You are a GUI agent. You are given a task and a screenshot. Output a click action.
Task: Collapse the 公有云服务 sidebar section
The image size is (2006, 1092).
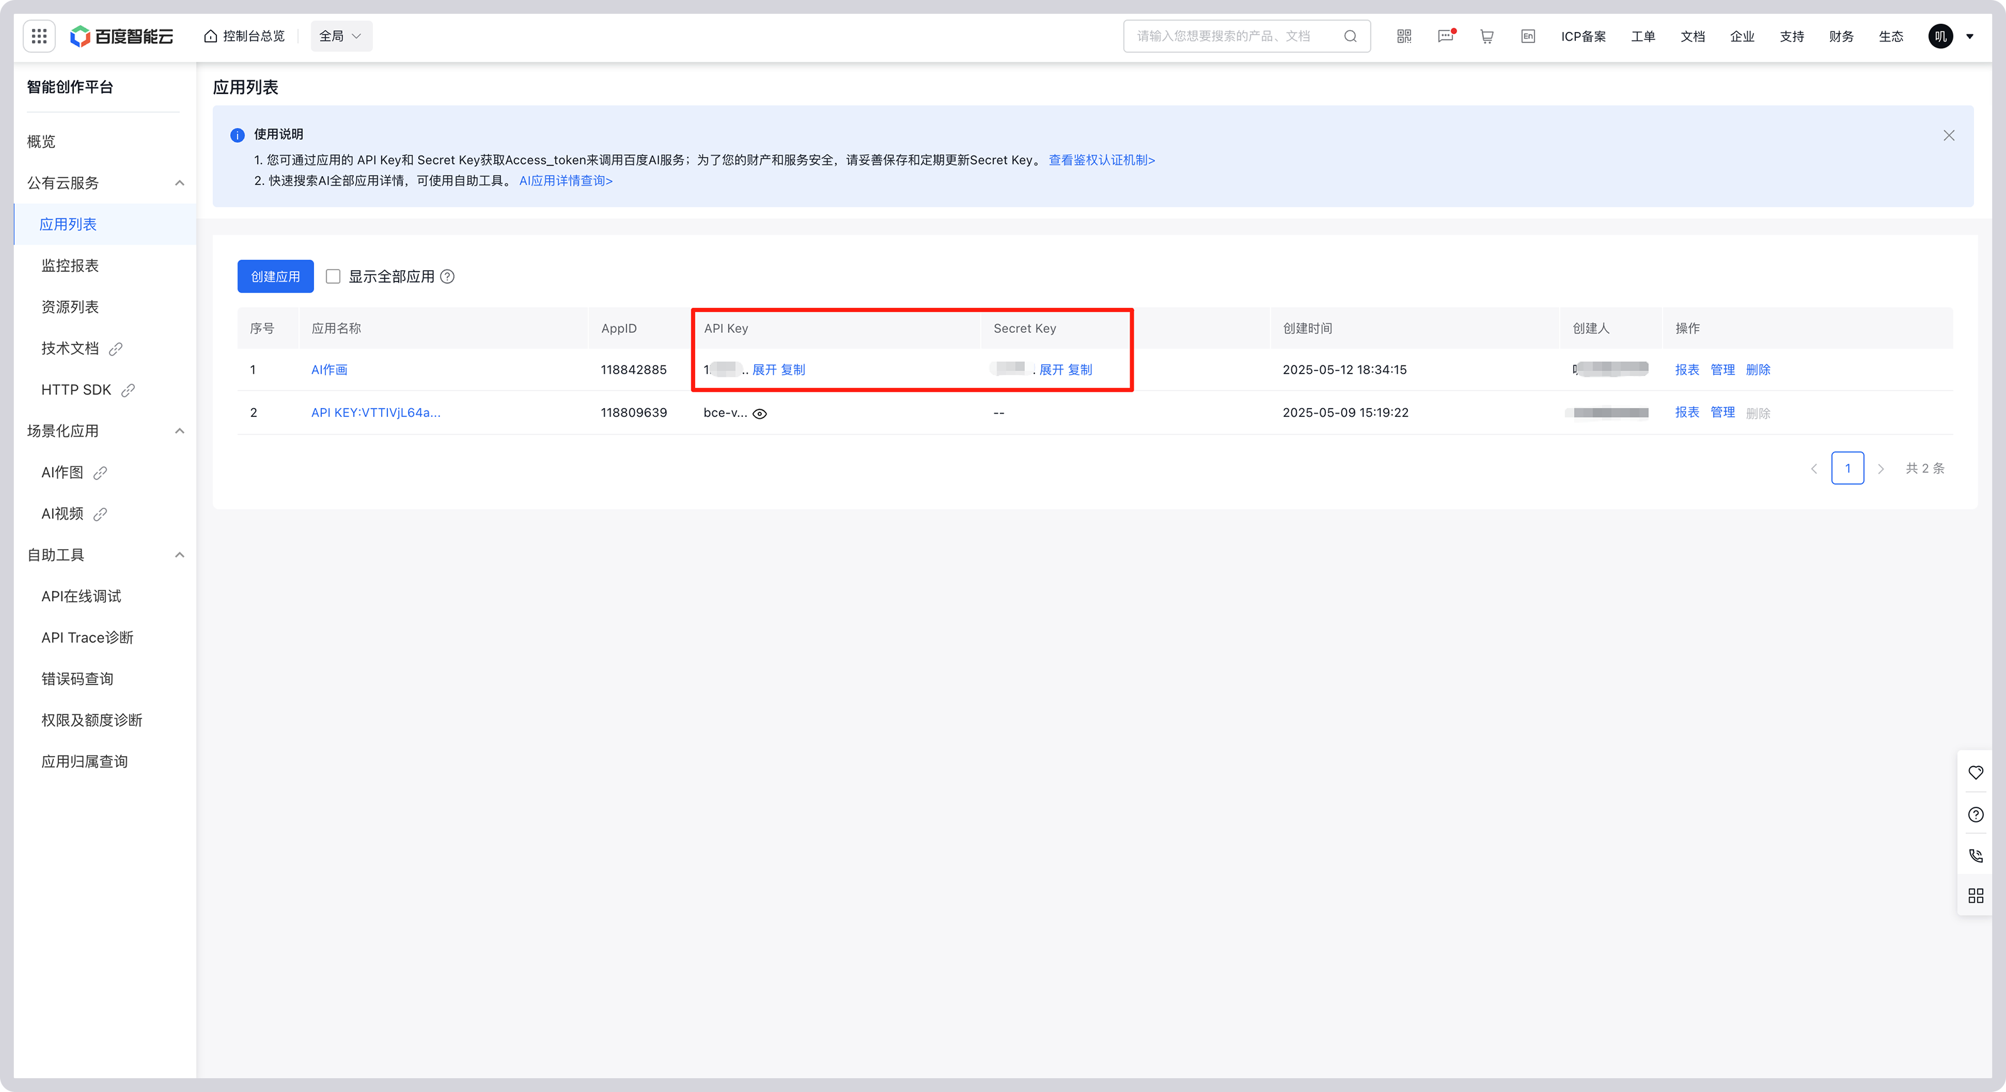pos(180,183)
